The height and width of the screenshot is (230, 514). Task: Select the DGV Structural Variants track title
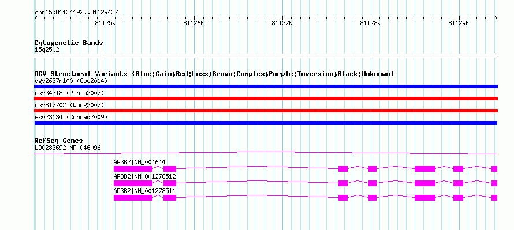click(214, 74)
